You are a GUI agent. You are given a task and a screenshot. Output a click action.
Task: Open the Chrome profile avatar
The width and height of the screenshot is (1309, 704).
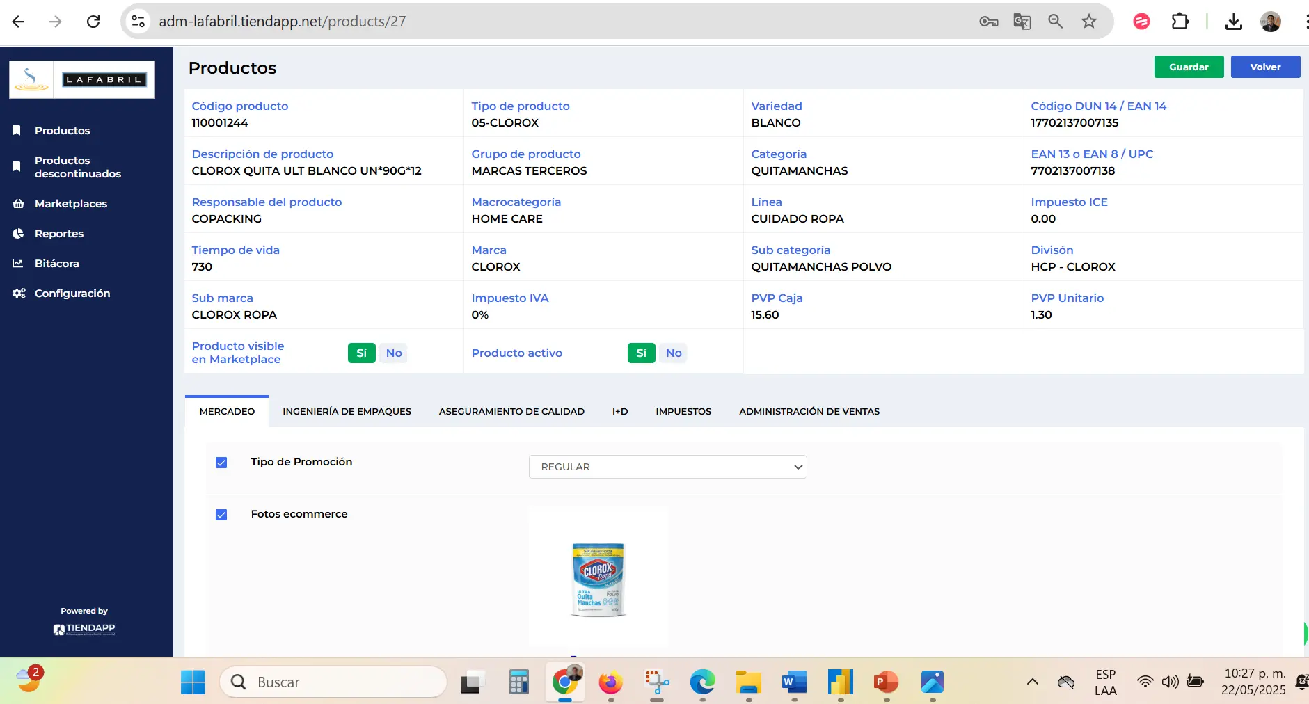pos(1271,22)
